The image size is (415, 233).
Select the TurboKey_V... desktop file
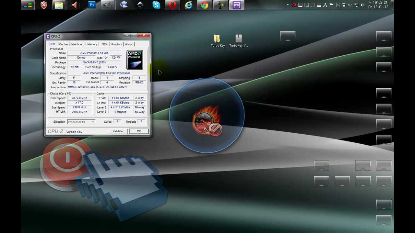pos(239,41)
